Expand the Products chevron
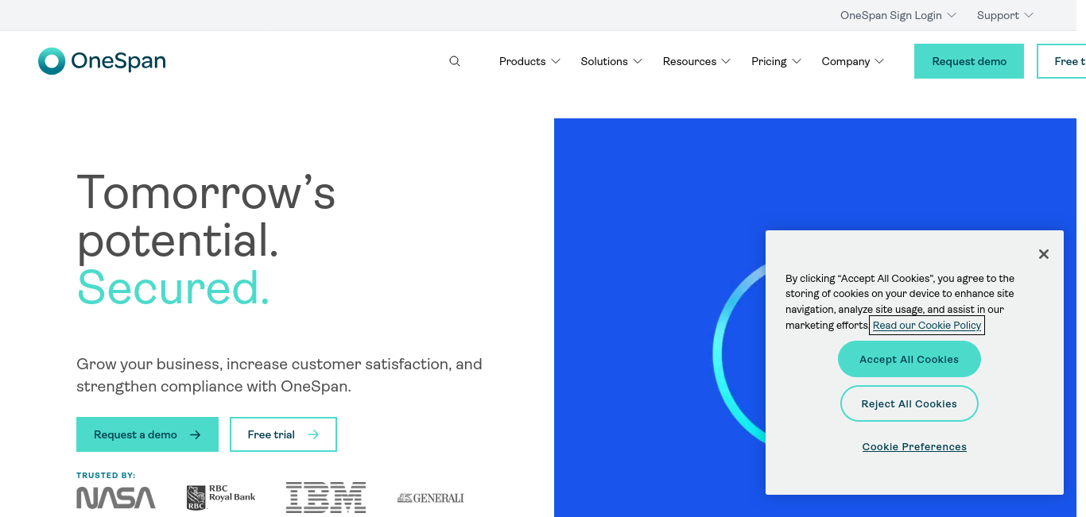1086x517 pixels. (556, 61)
